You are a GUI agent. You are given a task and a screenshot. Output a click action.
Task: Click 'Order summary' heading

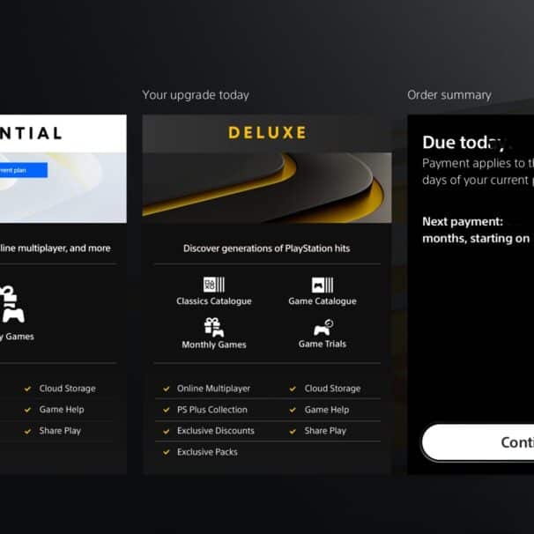[x=449, y=95]
